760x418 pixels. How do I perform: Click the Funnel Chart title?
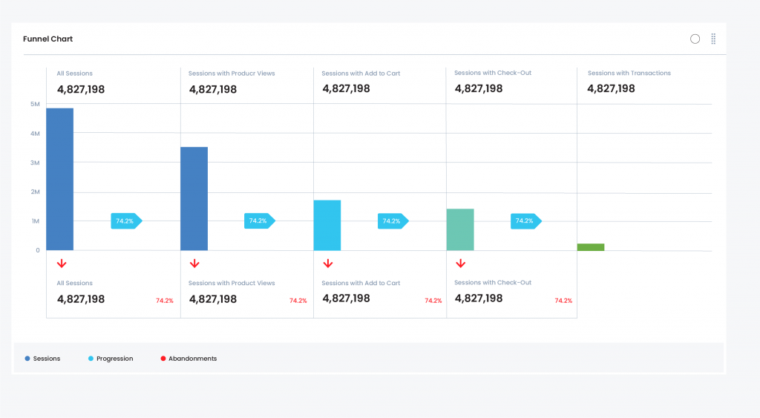point(48,39)
